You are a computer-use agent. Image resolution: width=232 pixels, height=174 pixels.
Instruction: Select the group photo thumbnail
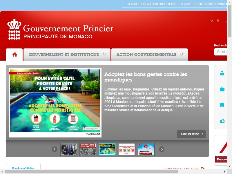coord(69,149)
